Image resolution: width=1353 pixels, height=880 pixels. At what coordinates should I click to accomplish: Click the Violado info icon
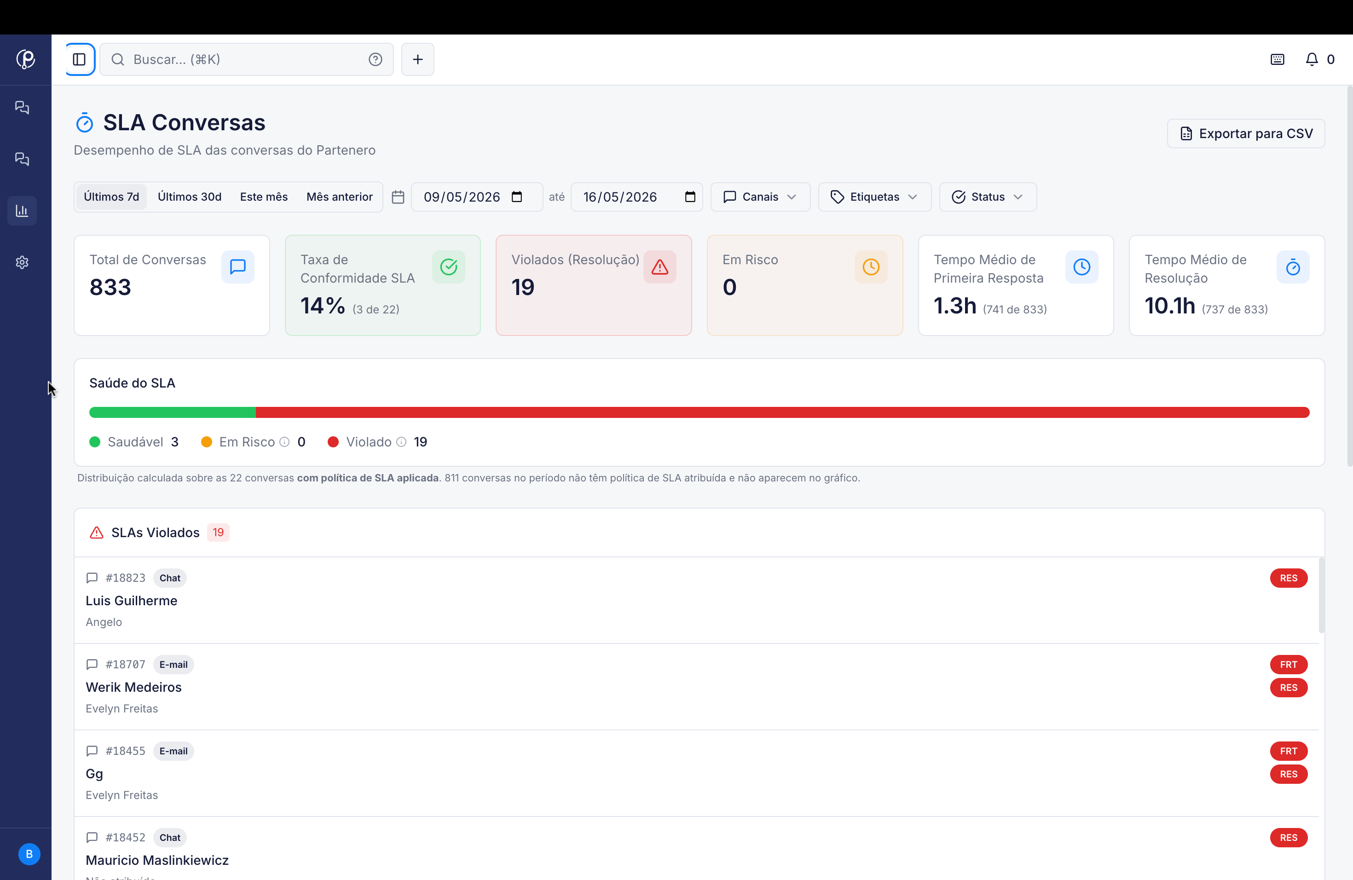point(401,442)
